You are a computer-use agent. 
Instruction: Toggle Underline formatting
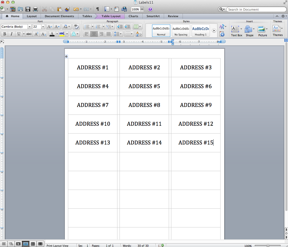pos(18,34)
